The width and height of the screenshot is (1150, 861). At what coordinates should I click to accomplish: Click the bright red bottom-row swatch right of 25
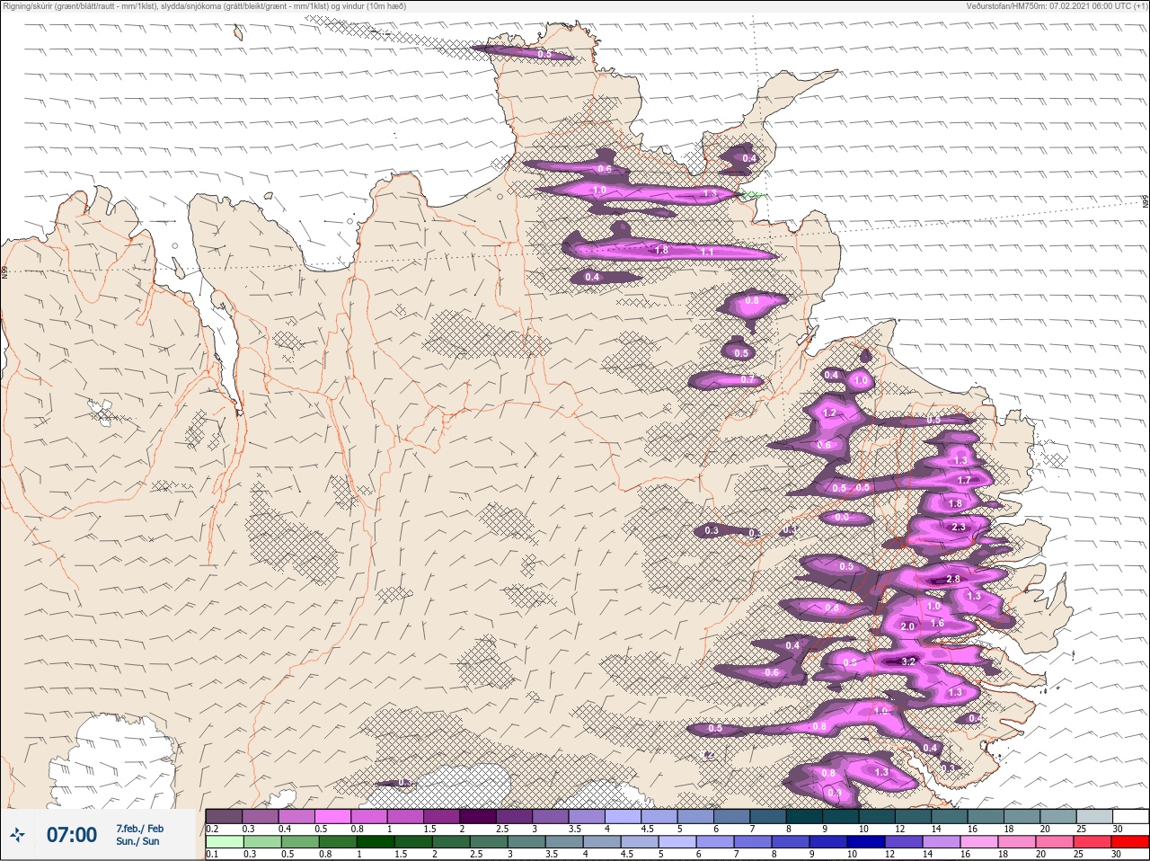click(x=1130, y=842)
